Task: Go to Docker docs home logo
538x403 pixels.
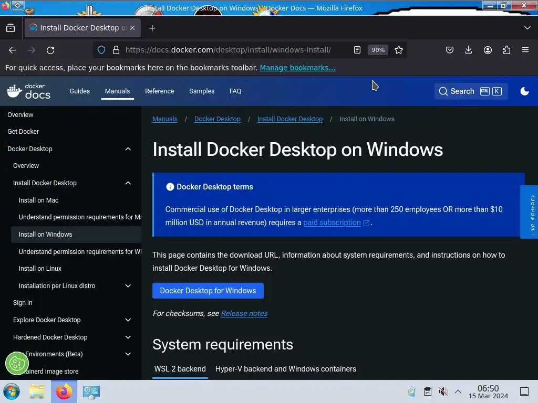Action: click(29, 91)
